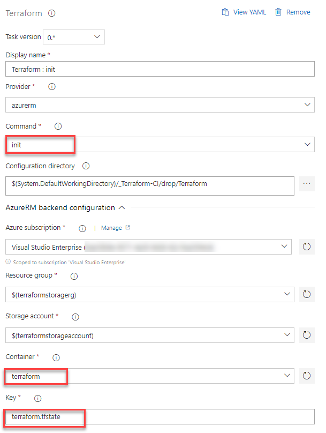Open the Command init dropdown
Viewport: 326px width, 433px height.
(160, 145)
